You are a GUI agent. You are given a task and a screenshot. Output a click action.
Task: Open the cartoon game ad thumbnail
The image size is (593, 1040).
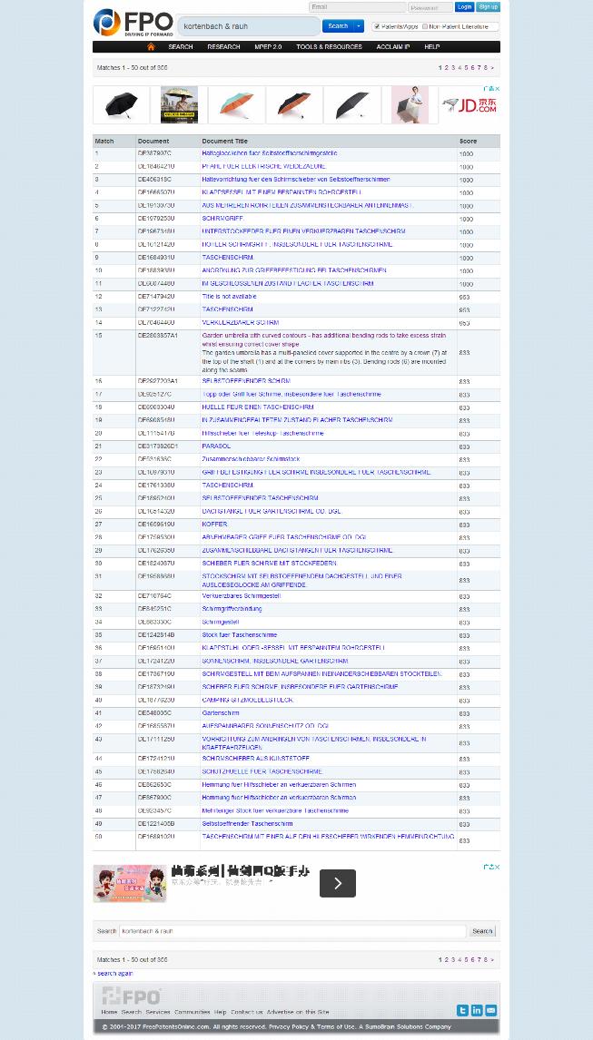tap(130, 884)
